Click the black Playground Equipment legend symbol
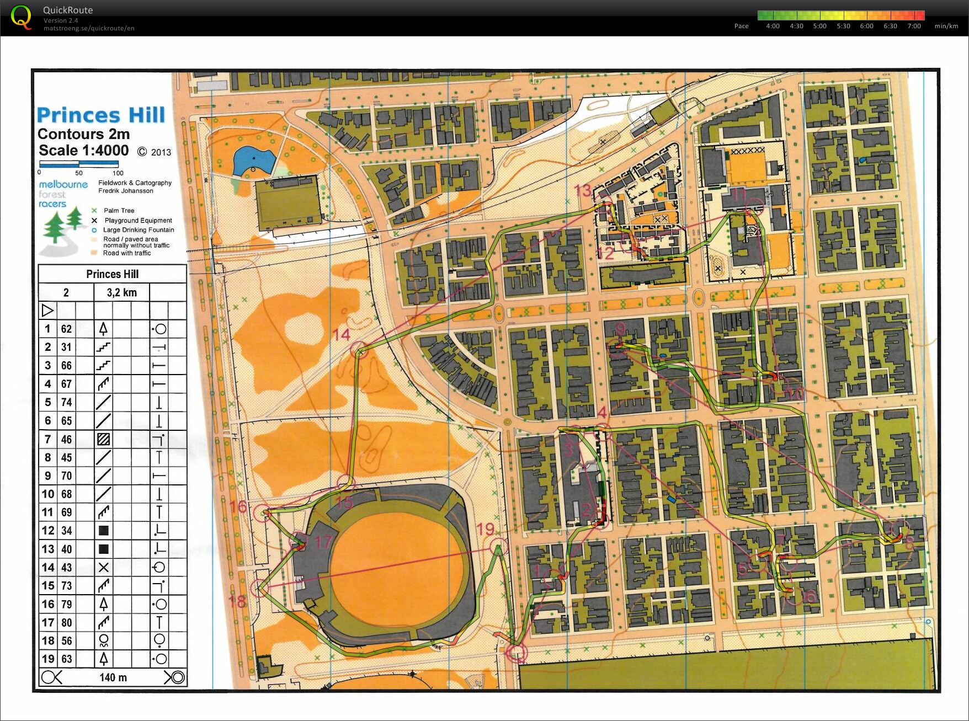Screen dimensions: 969x721 [94, 220]
